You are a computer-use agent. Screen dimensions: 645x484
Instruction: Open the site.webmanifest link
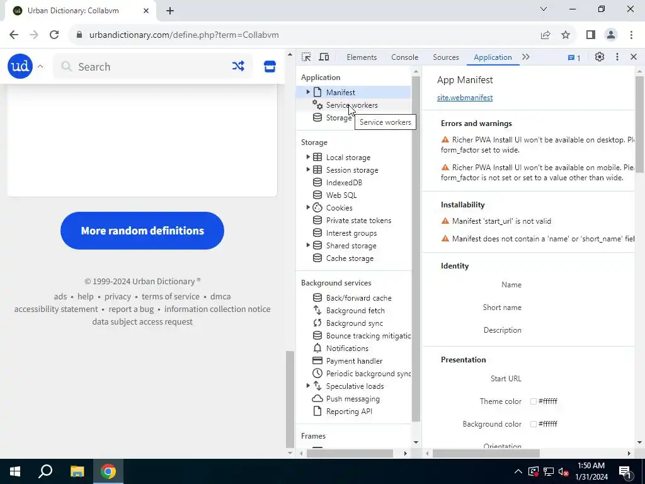point(465,98)
